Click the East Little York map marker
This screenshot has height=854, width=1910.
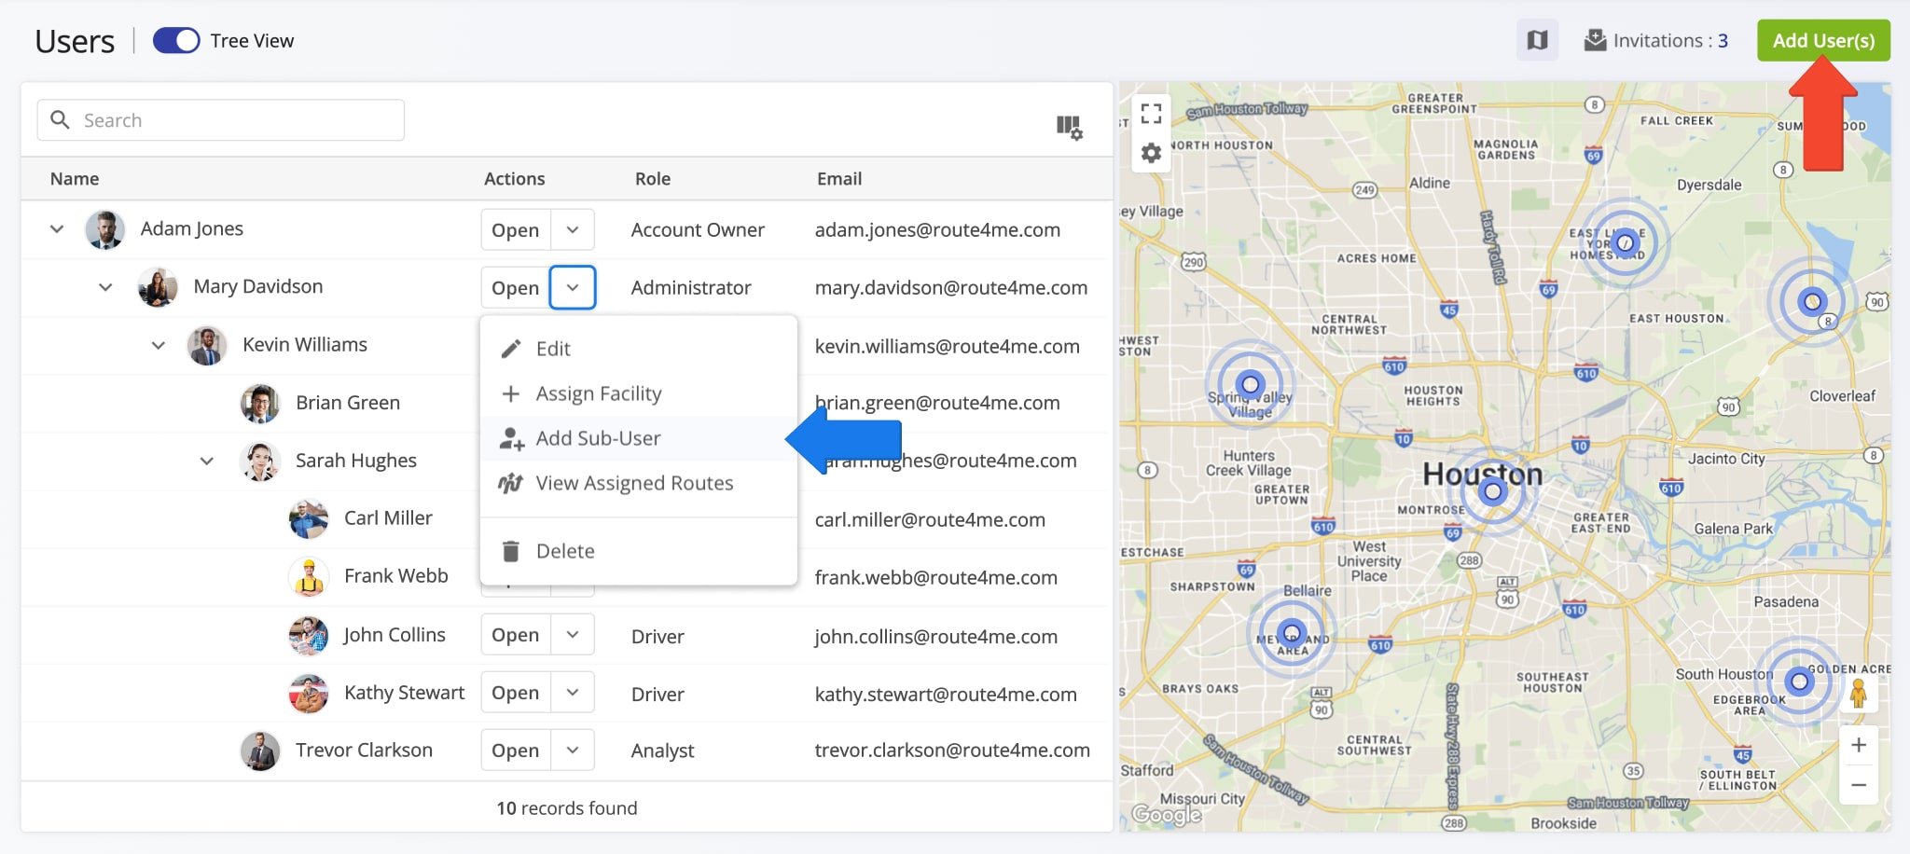click(x=1625, y=242)
